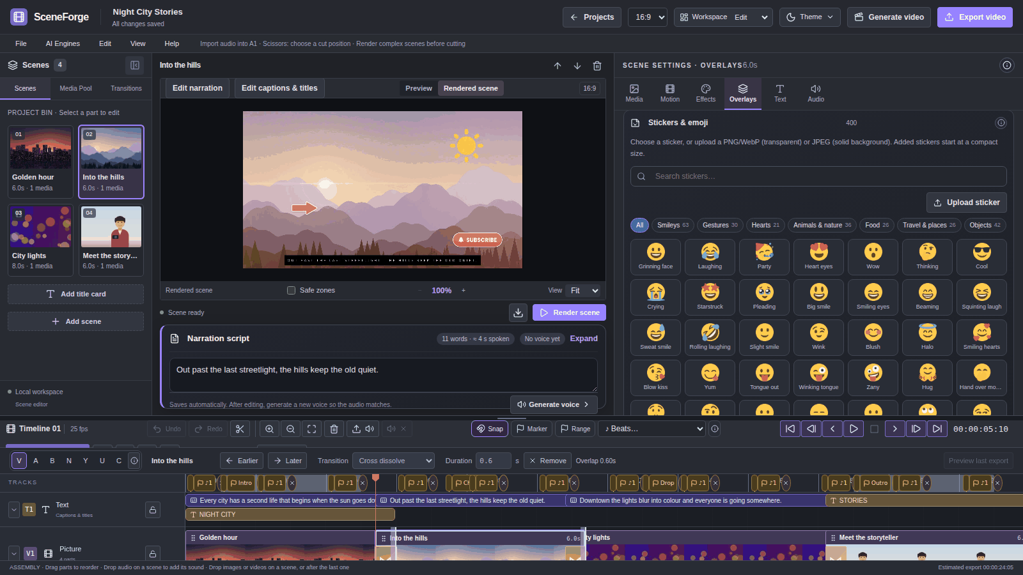Collapse the T1 Text track chevron

14,510
